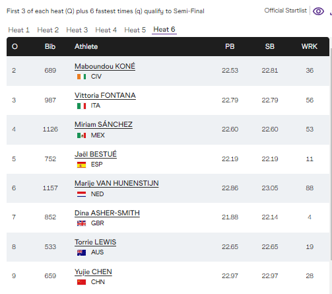Viewport: 332px width, 294px height.
Task: Select the Heat 5 tab
Action: pos(135,30)
